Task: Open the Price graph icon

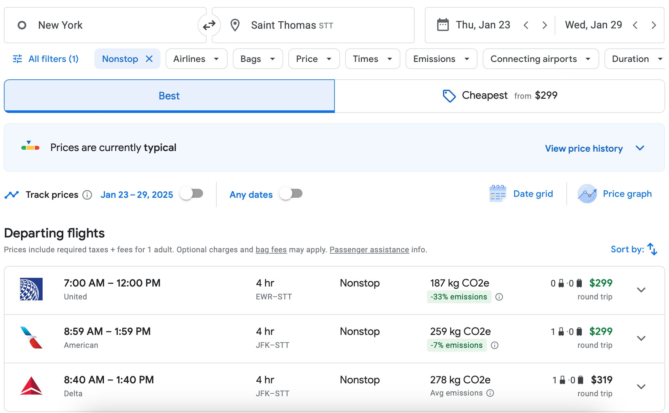Action: pyautogui.click(x=587, y=194)
